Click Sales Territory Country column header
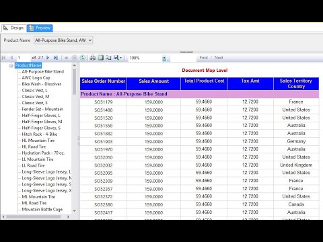 [296, 84]
